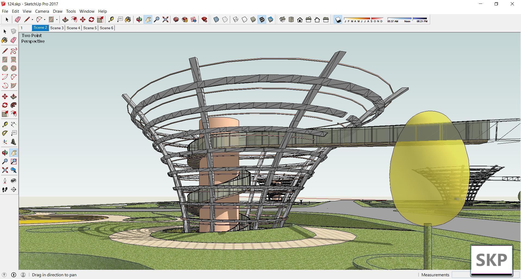Select the Protractor tool

(x=5, y=133)
